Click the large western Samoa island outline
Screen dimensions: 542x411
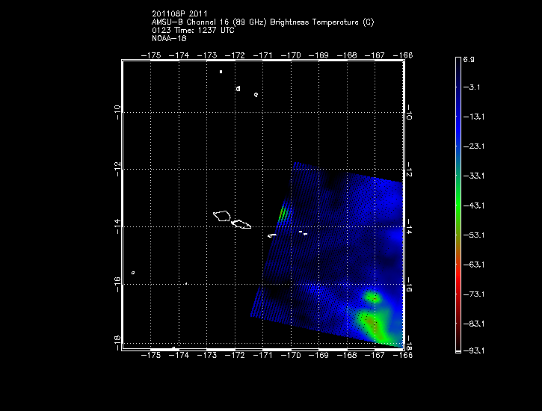point(223,216)
